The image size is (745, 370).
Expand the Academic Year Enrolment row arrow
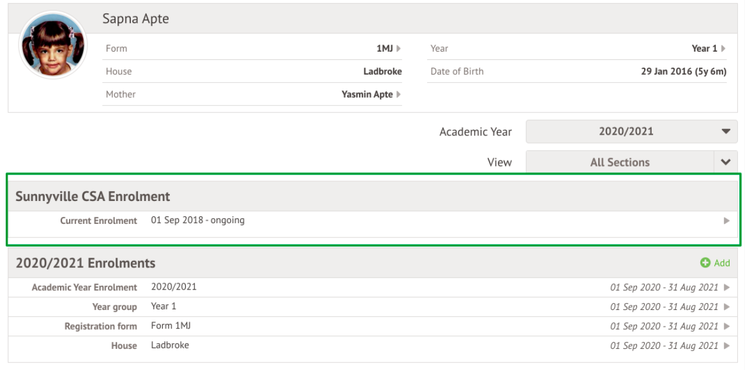point(726,288)
